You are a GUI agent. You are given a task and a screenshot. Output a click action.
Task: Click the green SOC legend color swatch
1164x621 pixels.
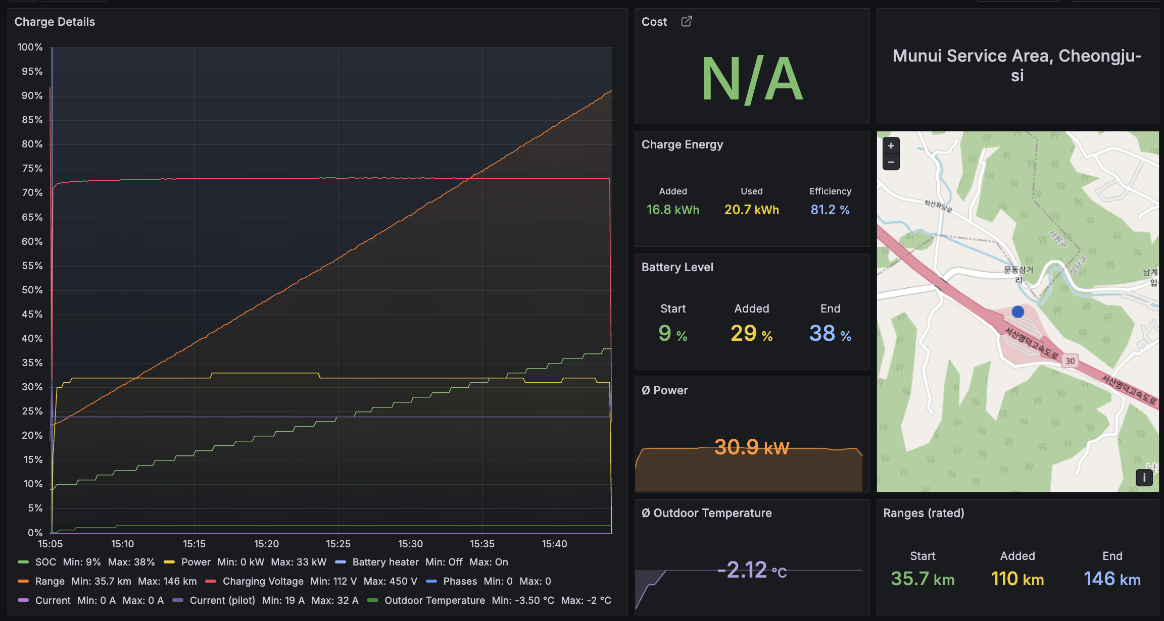23,562
